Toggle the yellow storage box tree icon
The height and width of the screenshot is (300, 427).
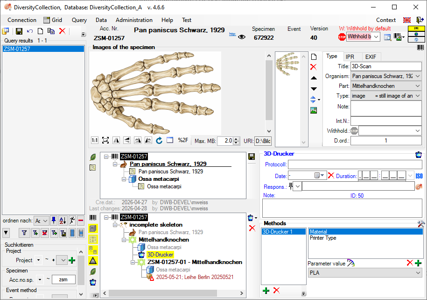click(93, 229)
